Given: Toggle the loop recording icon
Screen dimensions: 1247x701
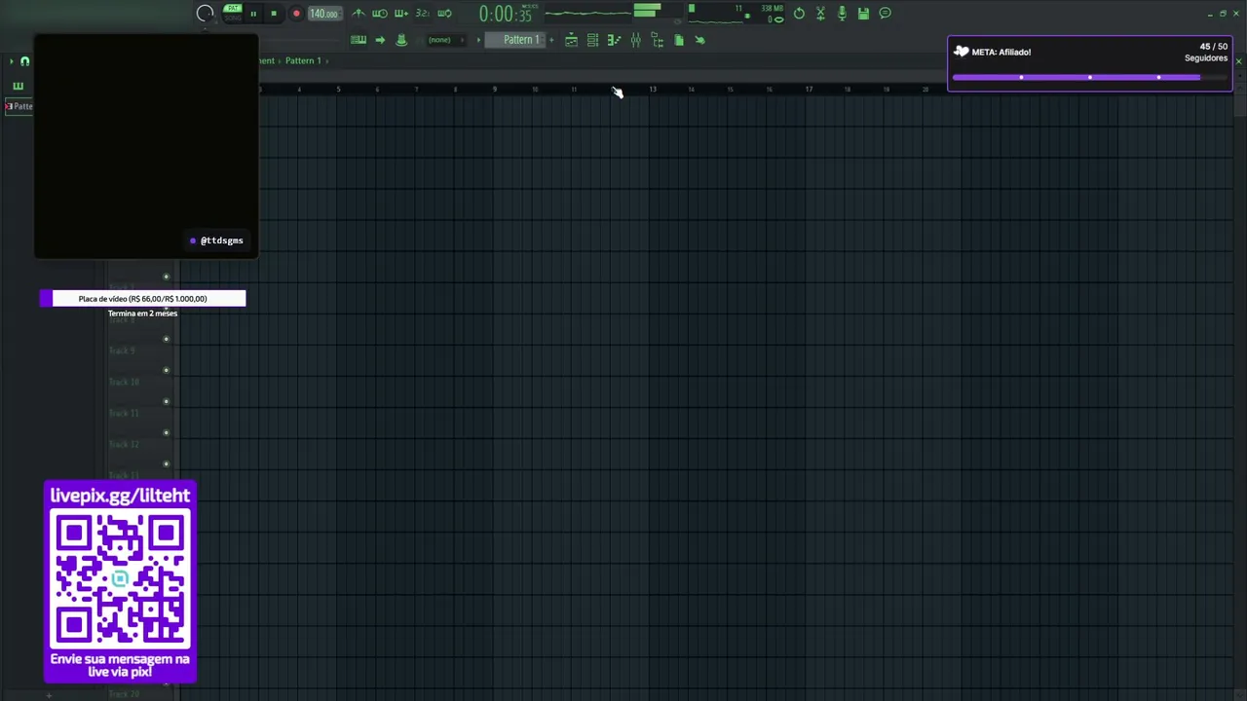Looking at the screenshot, I should [x=444, y=14].
